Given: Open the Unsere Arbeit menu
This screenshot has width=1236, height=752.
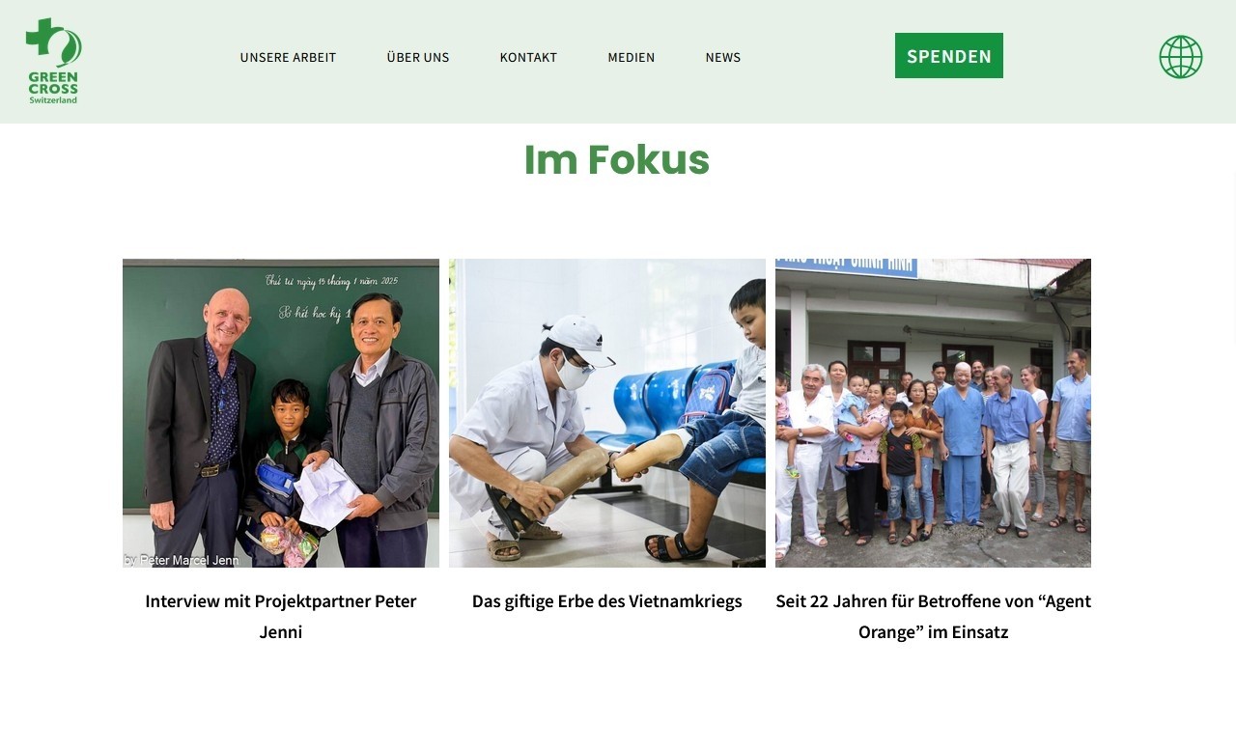Looking at the screenshot, I should (x=288, y=57).
